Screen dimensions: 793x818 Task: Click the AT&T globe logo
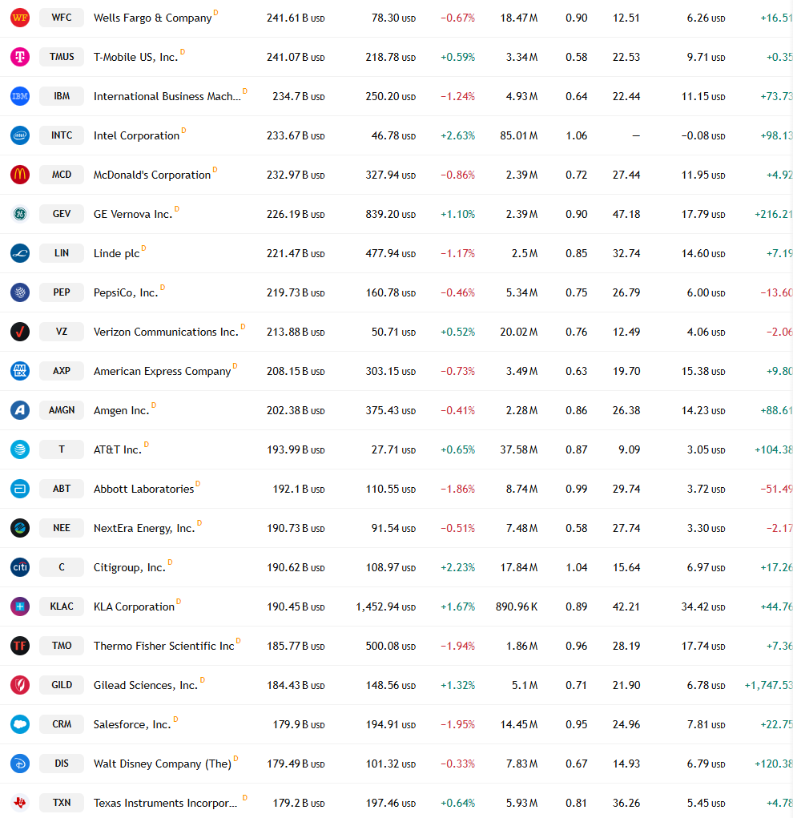[x=20, y=449]
